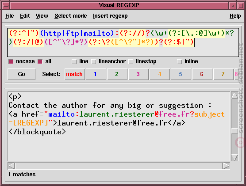The width and height of the screenshot is (246, 186).
Task: Open the window menu button in title bar
Action: [x=6, y=6]
